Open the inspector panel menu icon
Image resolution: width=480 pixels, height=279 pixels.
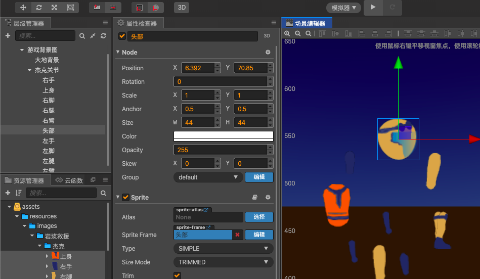pyautogui.click(x=274, y=23)
